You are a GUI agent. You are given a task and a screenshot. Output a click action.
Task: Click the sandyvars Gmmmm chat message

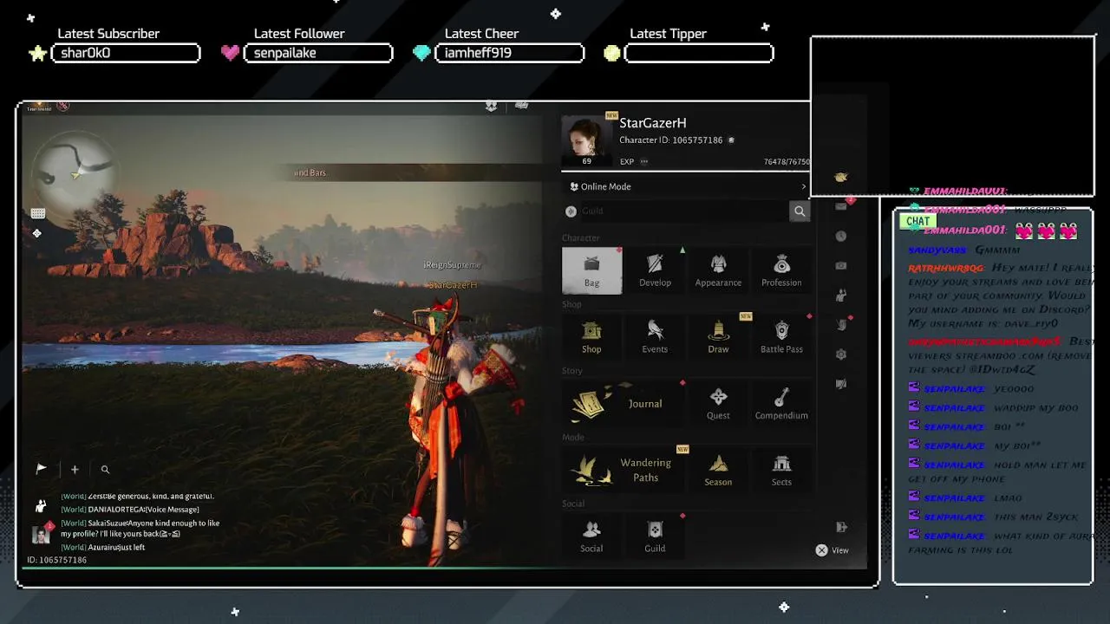[x=964, y=250]
